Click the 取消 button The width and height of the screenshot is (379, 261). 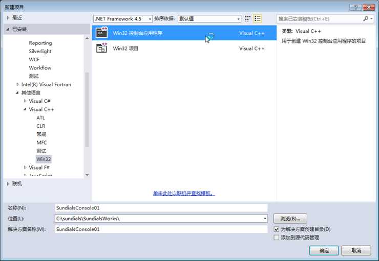[356, 251]
